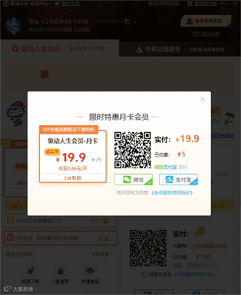Toggle 同意并接受 agreement checkbox

pyautogui.click(x=145, y=275)
